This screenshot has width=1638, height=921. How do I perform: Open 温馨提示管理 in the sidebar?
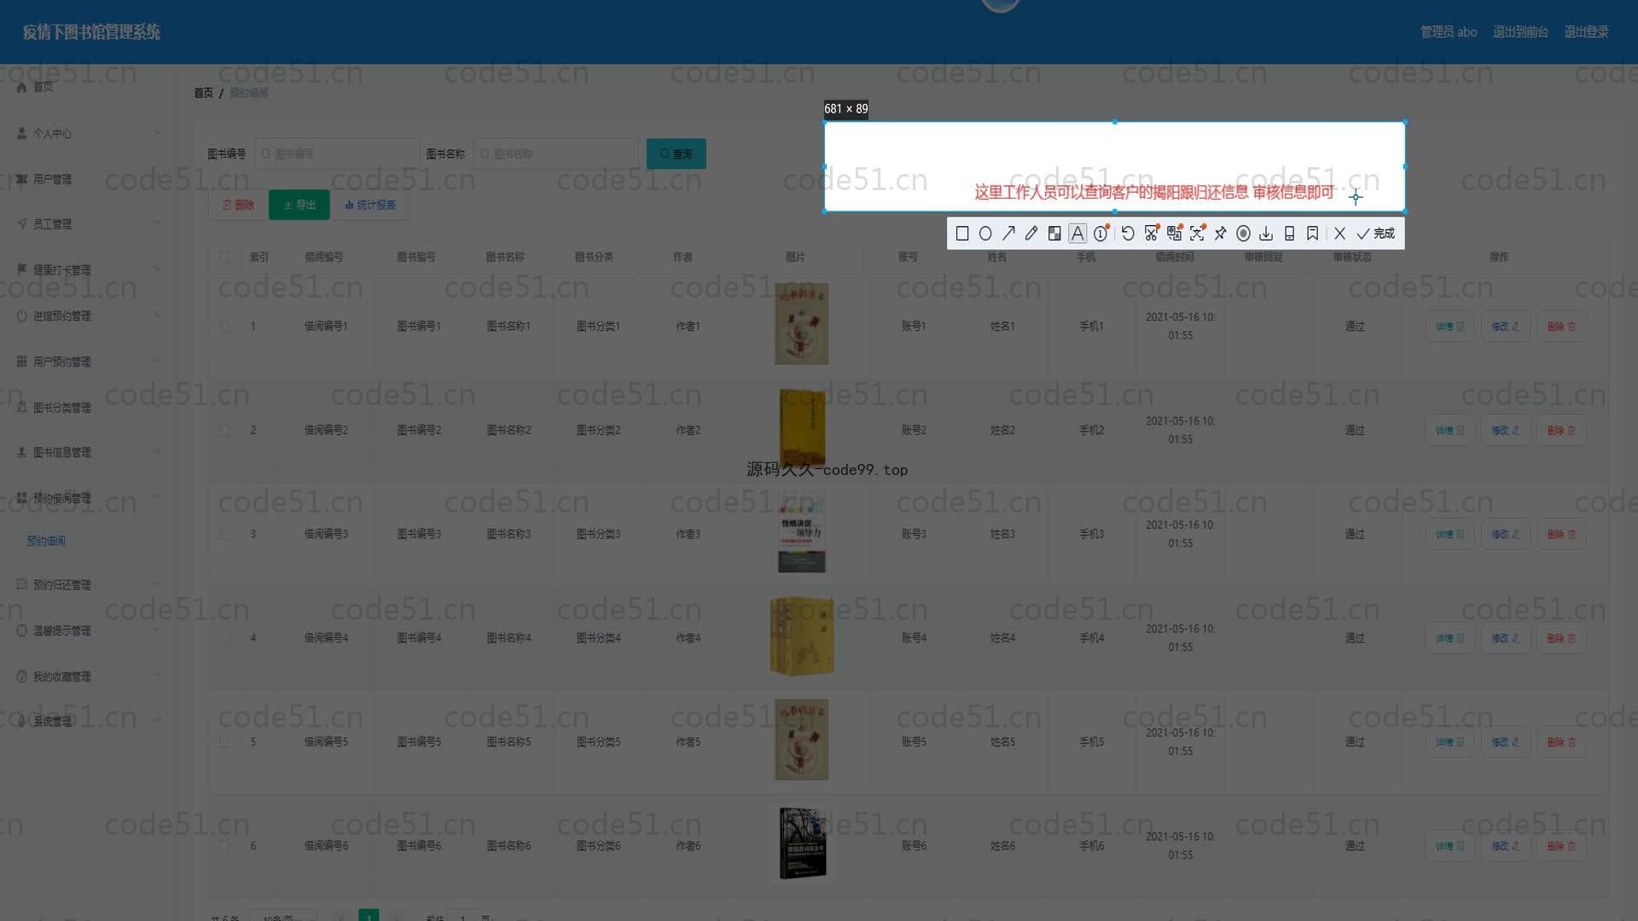pyautogui.click(x=89, y=631)
